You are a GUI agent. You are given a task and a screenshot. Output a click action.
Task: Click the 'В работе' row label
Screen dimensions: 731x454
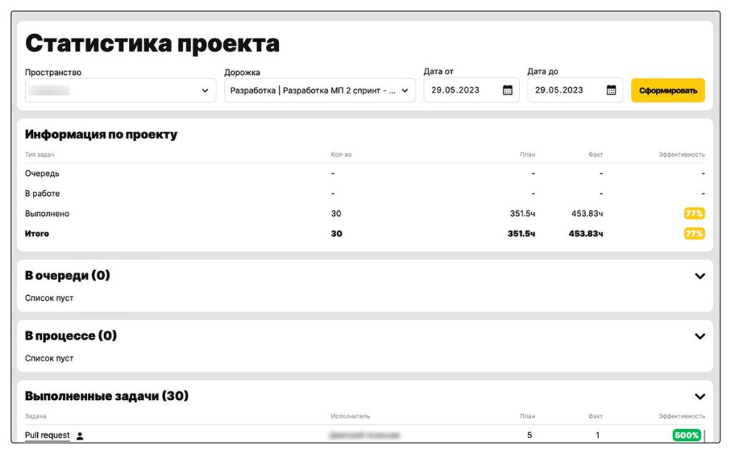point(42,194)
